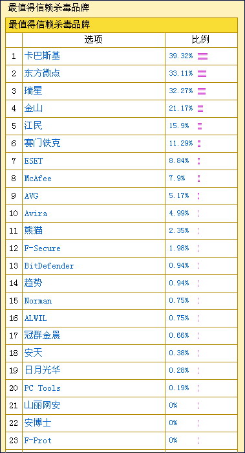This screenshot has height=453, width=245.
Task: Click the 33.11% percentage bar
Action: [x=202, y=74]
